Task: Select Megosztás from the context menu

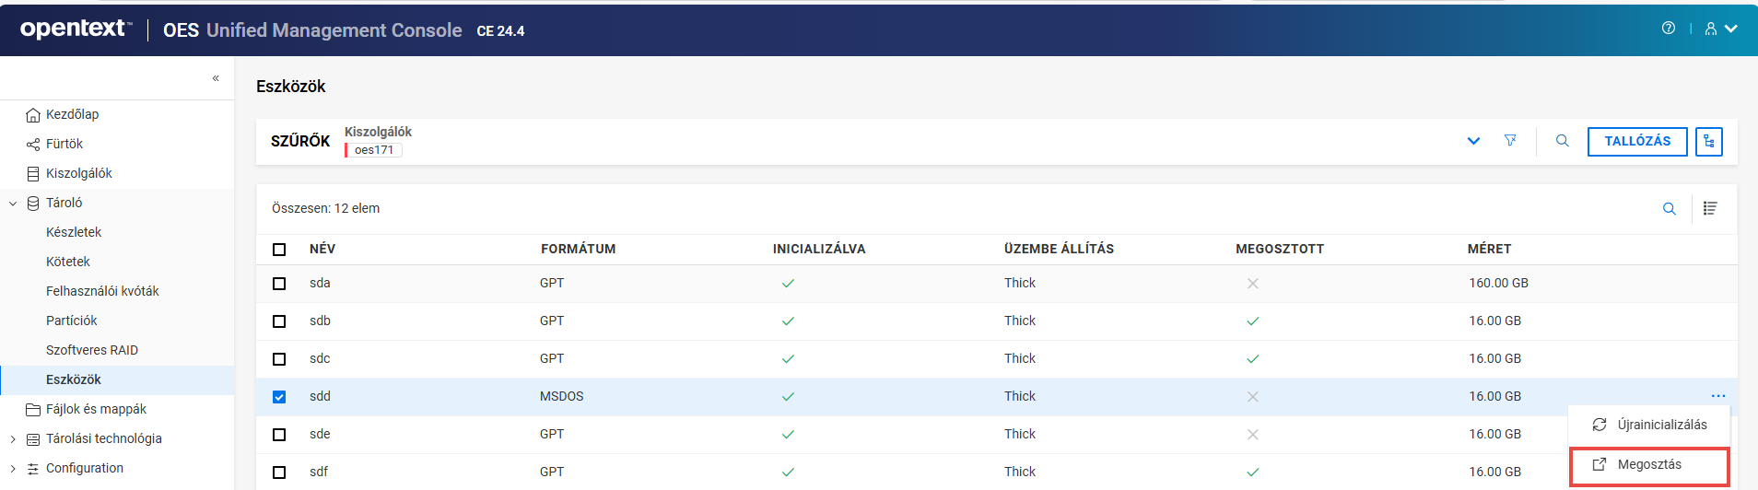Action: (x=1648, y=465)
